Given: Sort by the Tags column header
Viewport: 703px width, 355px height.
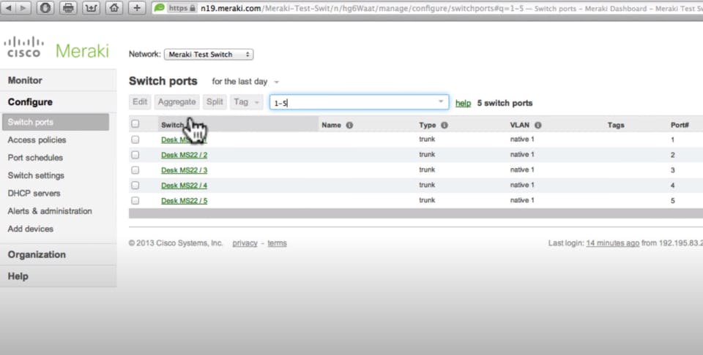Looking at the screenshot, I should pos(616,125).
